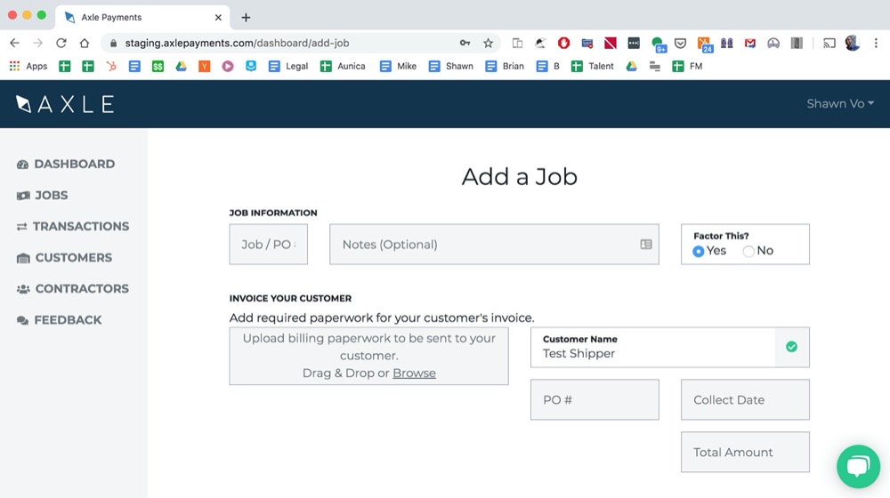Open the Customer Name selector

click(652, 347)
